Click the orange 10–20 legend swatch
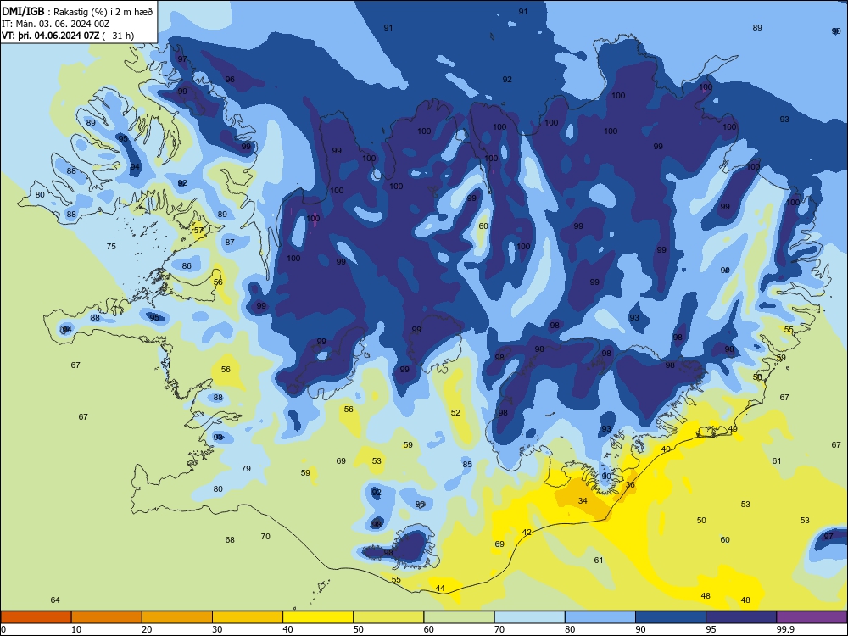 [107, 617]
